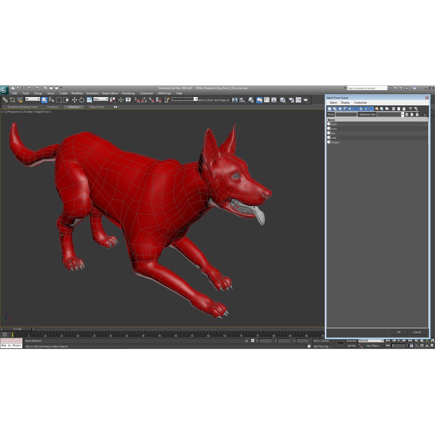Click the Redo arrow in quick access toolbar
Viewport: 435px width, 435px height.
click(37, 88)
